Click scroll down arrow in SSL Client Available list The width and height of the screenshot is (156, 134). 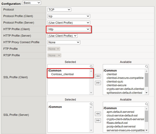point(146,93)
